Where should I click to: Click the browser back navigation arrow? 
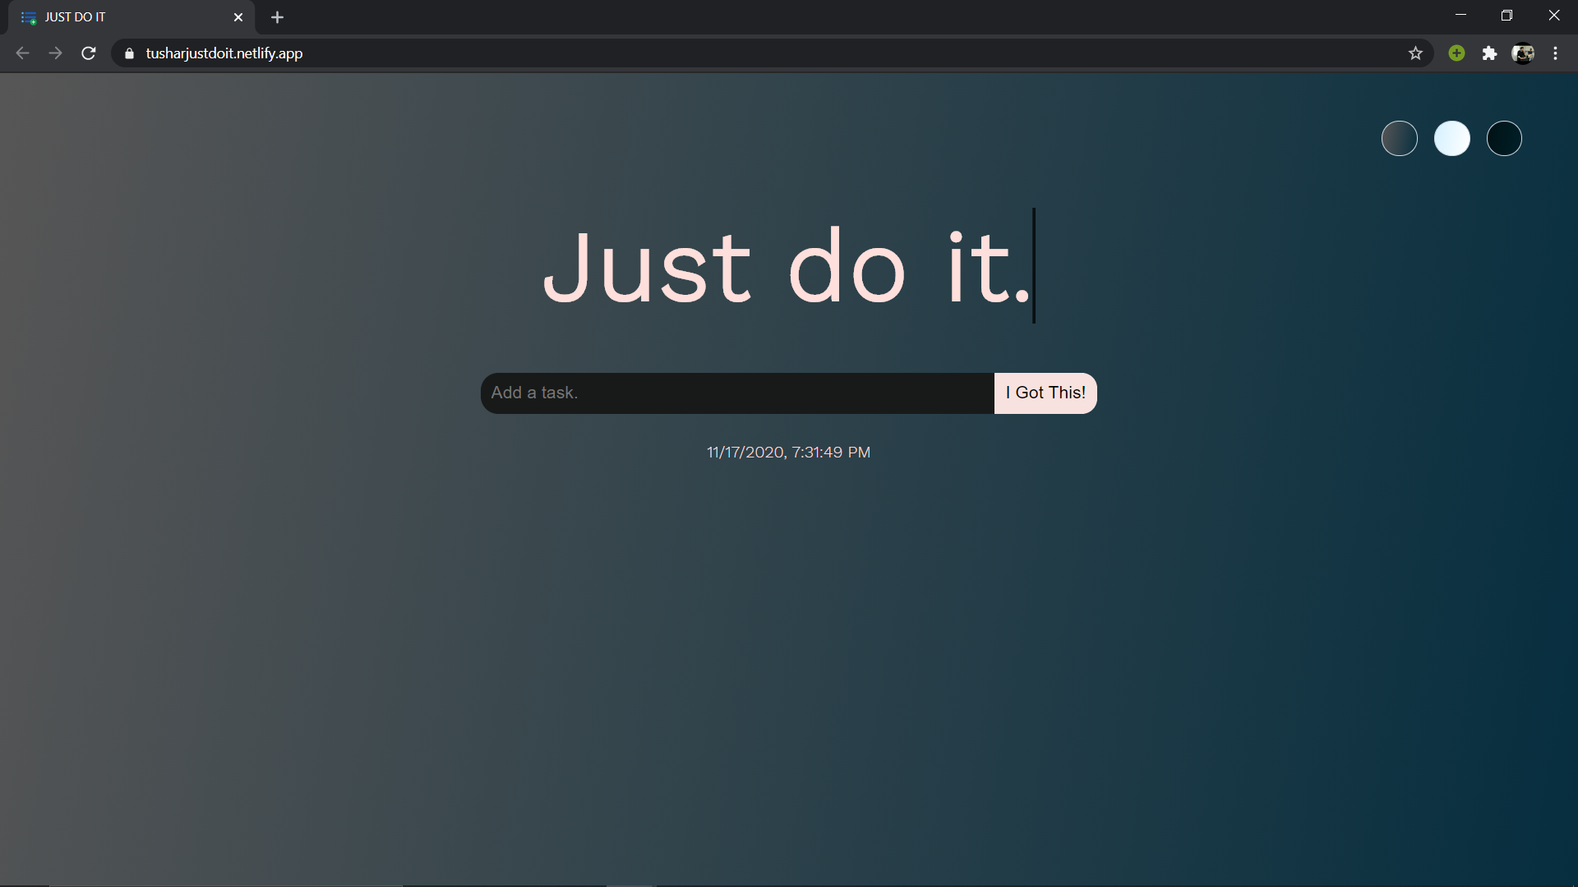(21, 53)
